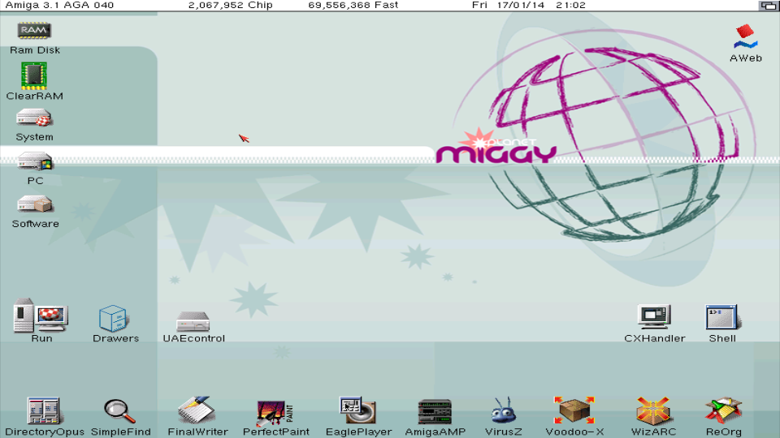Launch the Shell terminal icon
The width and height of the screenshot is (780, 438).
[721, 317]
